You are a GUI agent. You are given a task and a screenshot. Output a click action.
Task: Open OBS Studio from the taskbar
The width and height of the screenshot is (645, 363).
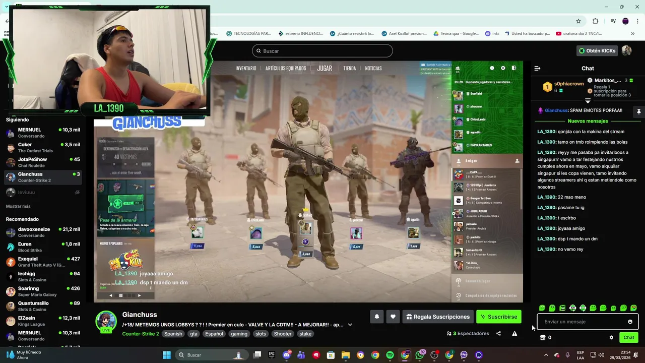434,355
